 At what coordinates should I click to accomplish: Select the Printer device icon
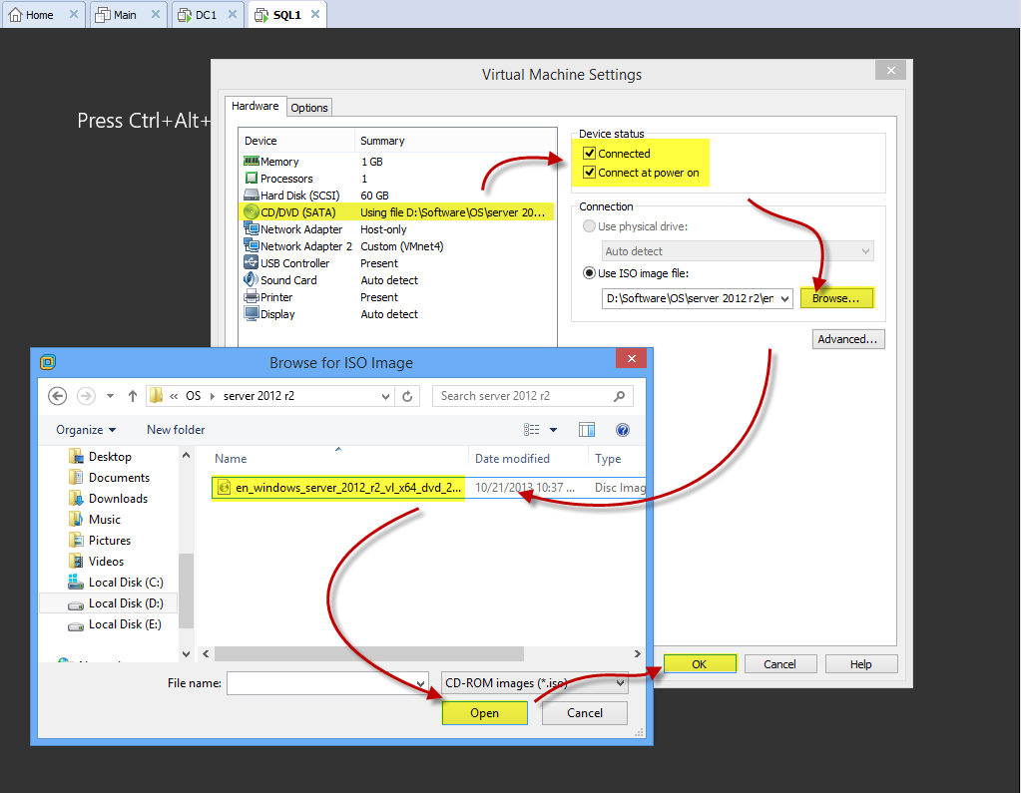click(x=252, y=296)
